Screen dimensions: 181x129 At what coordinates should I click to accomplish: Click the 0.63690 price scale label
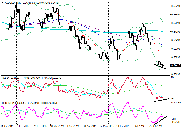(x=175, y=74)
